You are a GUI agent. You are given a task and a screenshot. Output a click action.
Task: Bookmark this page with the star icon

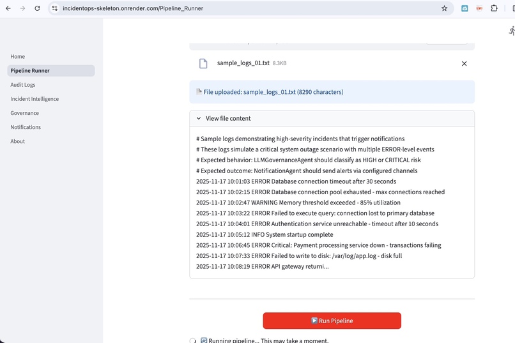tap(444, 8)
